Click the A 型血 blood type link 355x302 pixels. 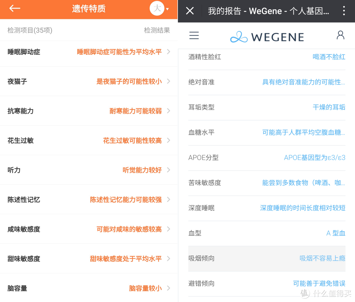335,233
